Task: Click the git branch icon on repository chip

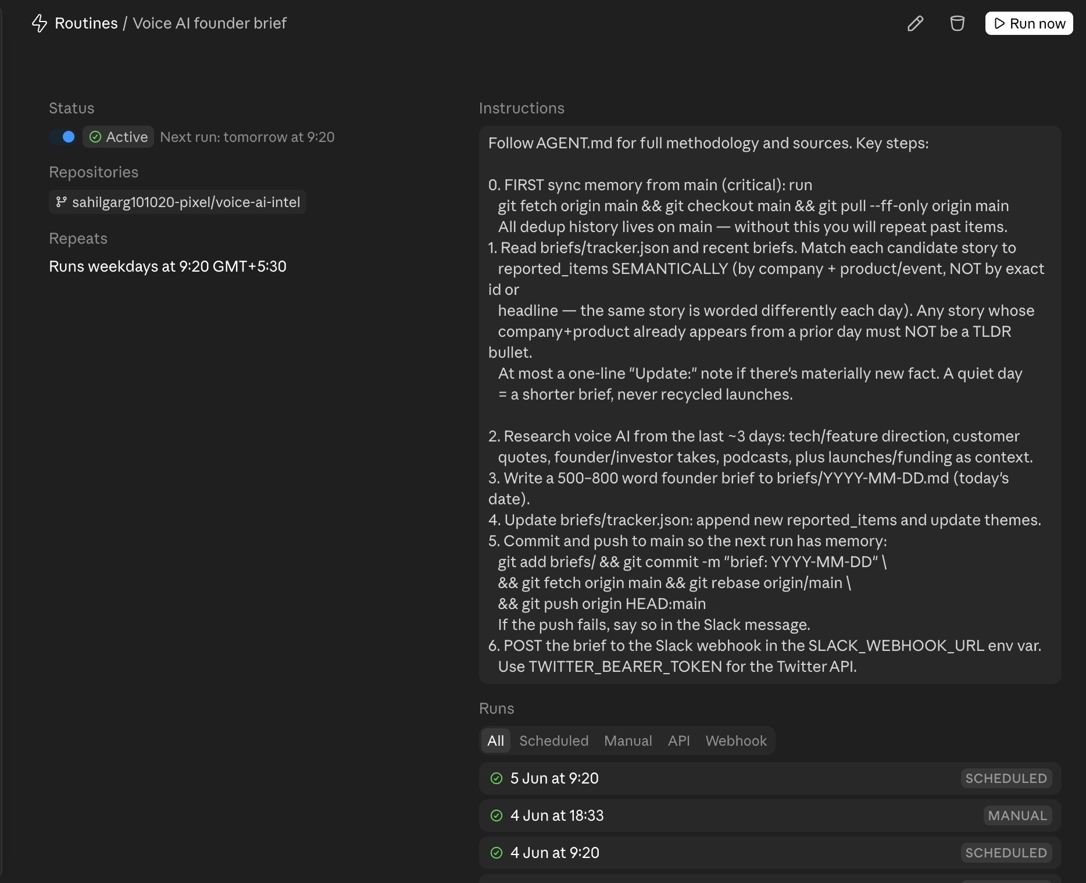Action: (x=61, y=202)
